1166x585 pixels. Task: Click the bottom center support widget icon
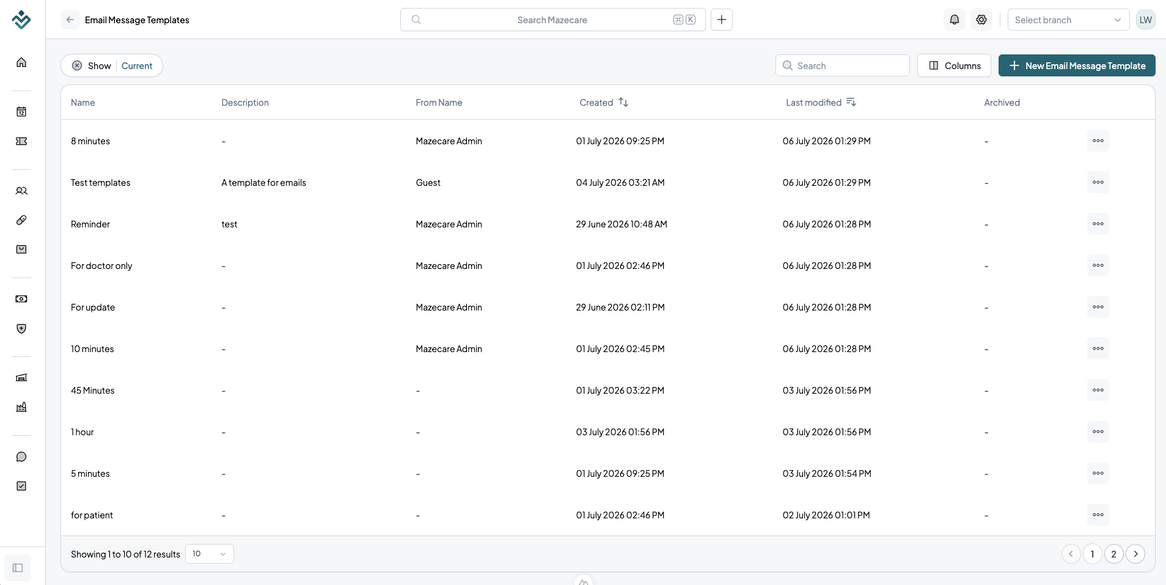click(584, 581)
